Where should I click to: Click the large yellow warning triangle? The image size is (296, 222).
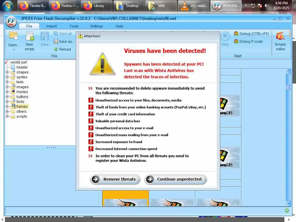102,64
